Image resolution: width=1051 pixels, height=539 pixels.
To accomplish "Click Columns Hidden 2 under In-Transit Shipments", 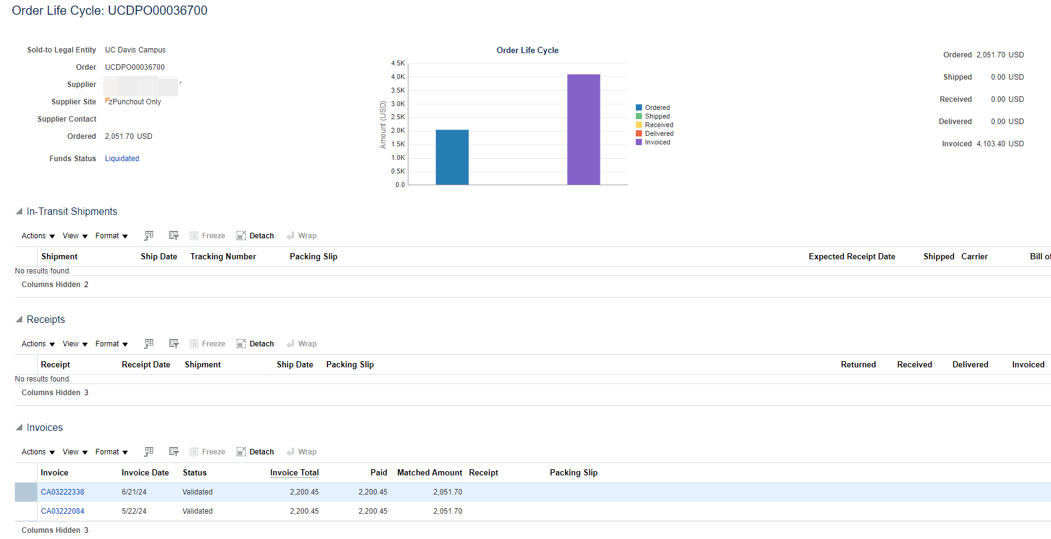I will point(55,285).
